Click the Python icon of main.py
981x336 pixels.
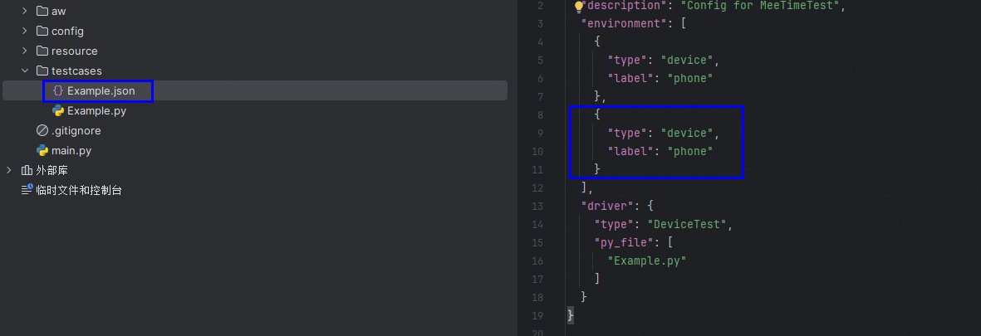tap(42, 150)
